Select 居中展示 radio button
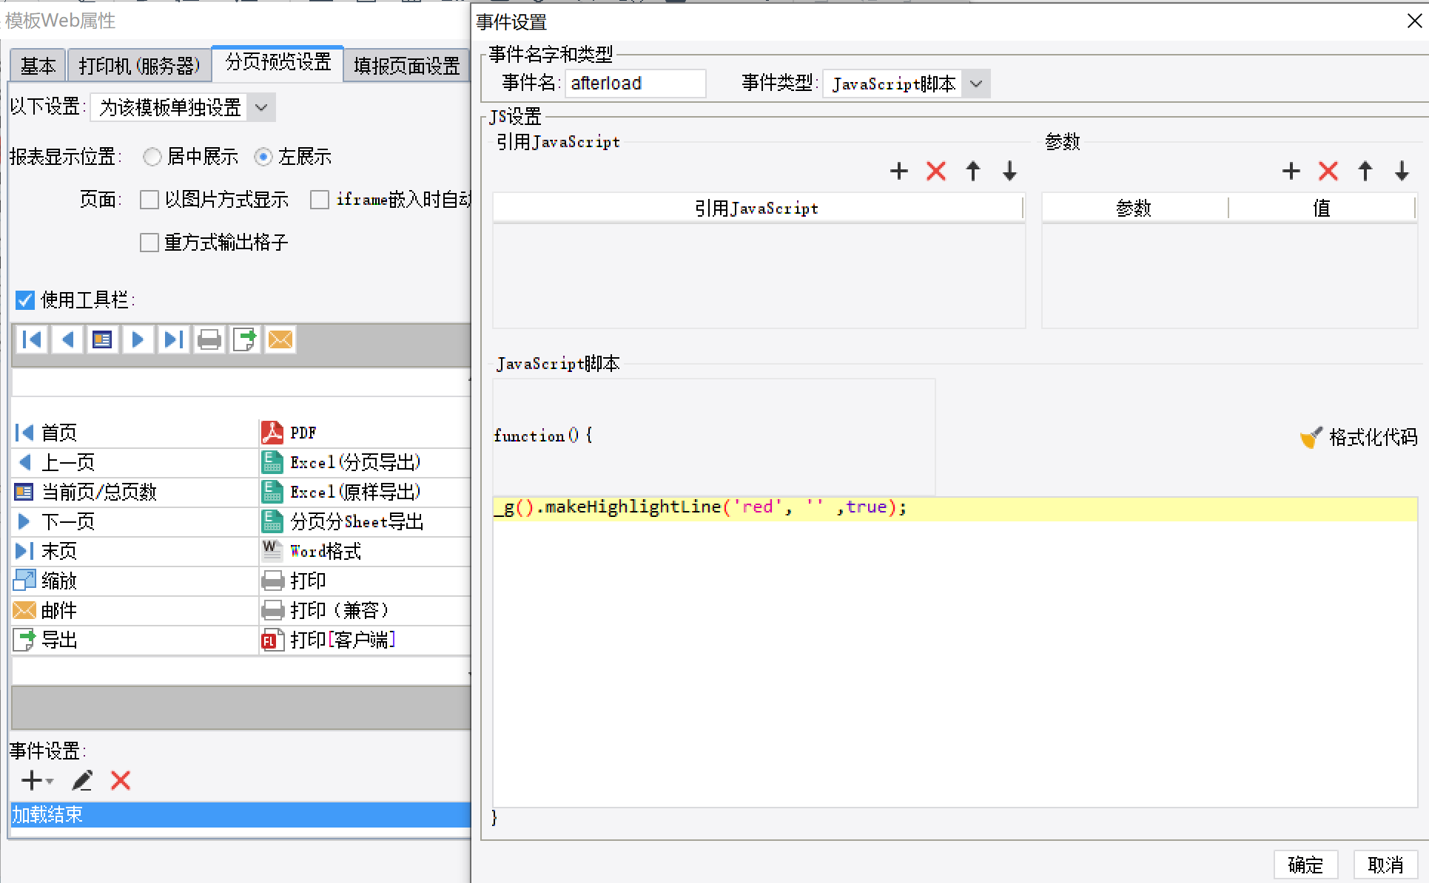1429x883 pixels. tap(152, 157)
